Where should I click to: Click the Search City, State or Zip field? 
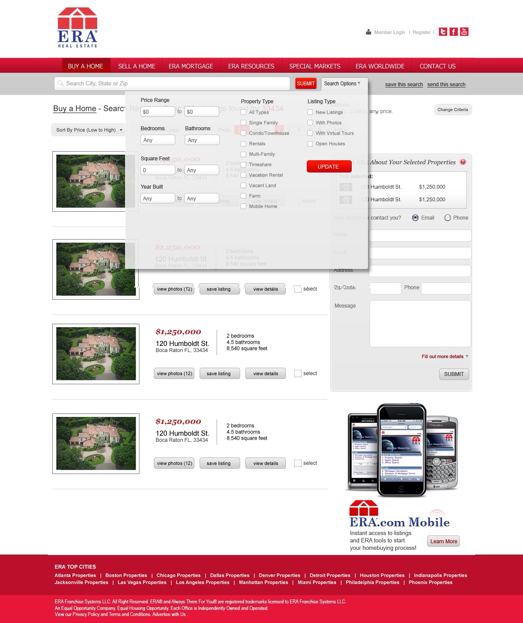click(x=174, y=84)
